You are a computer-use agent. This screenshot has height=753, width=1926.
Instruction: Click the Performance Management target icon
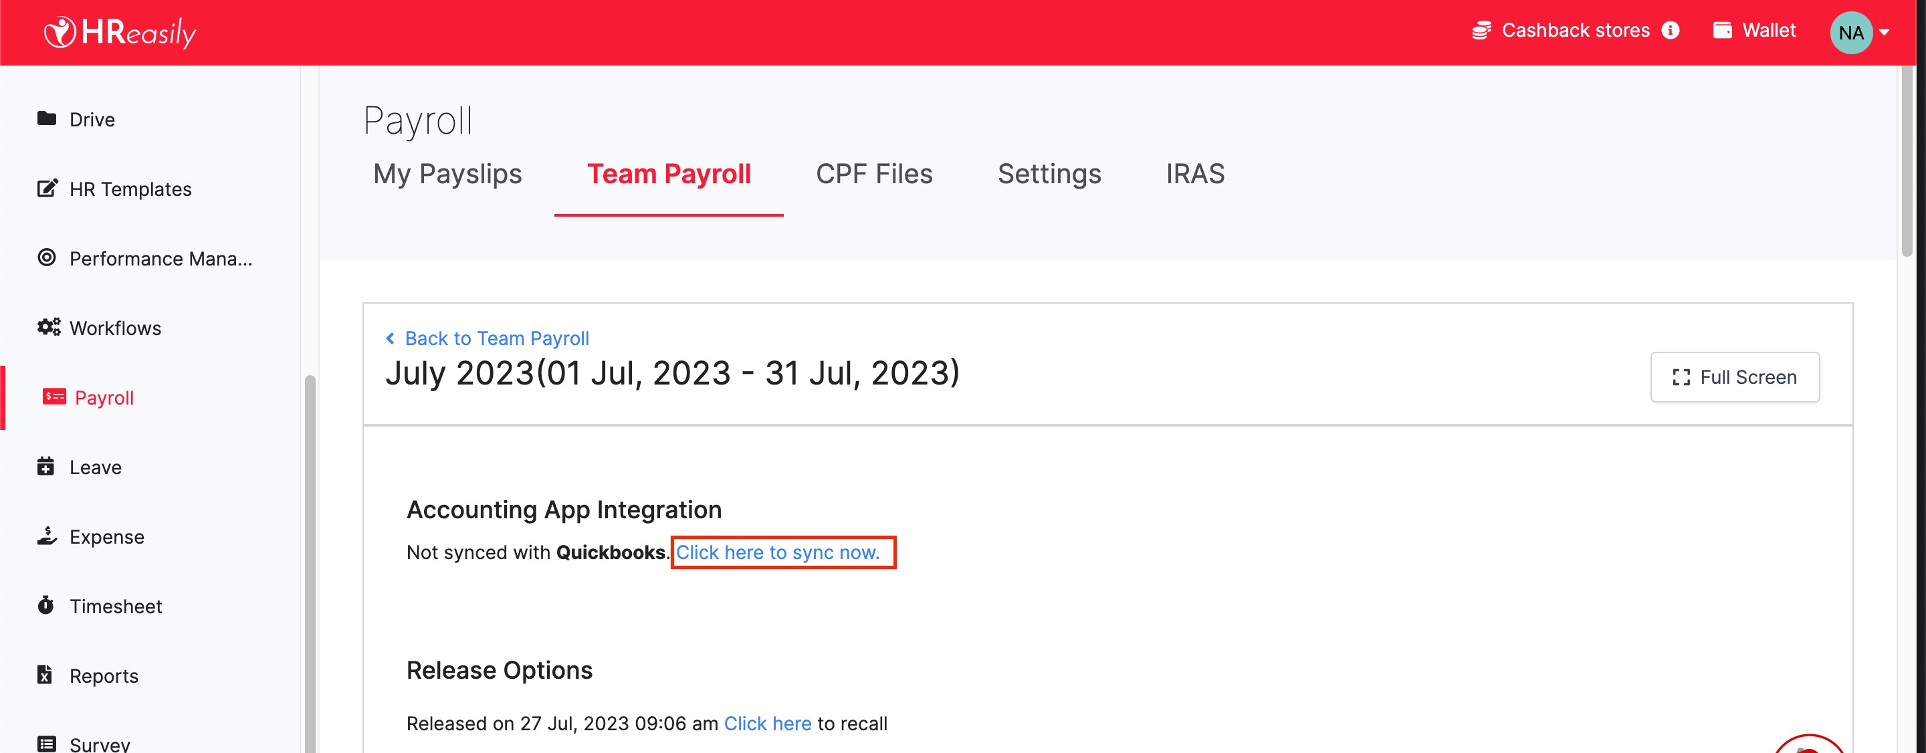46,257
